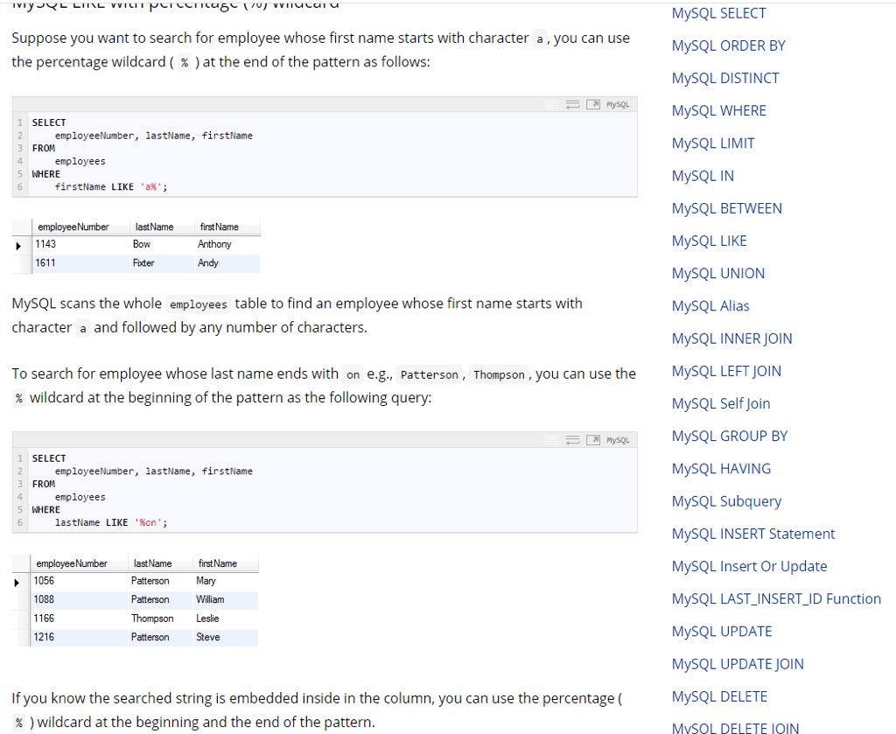Select the Steve first name cell
This screenshot has height=734, width=896.
click(208, 637)
